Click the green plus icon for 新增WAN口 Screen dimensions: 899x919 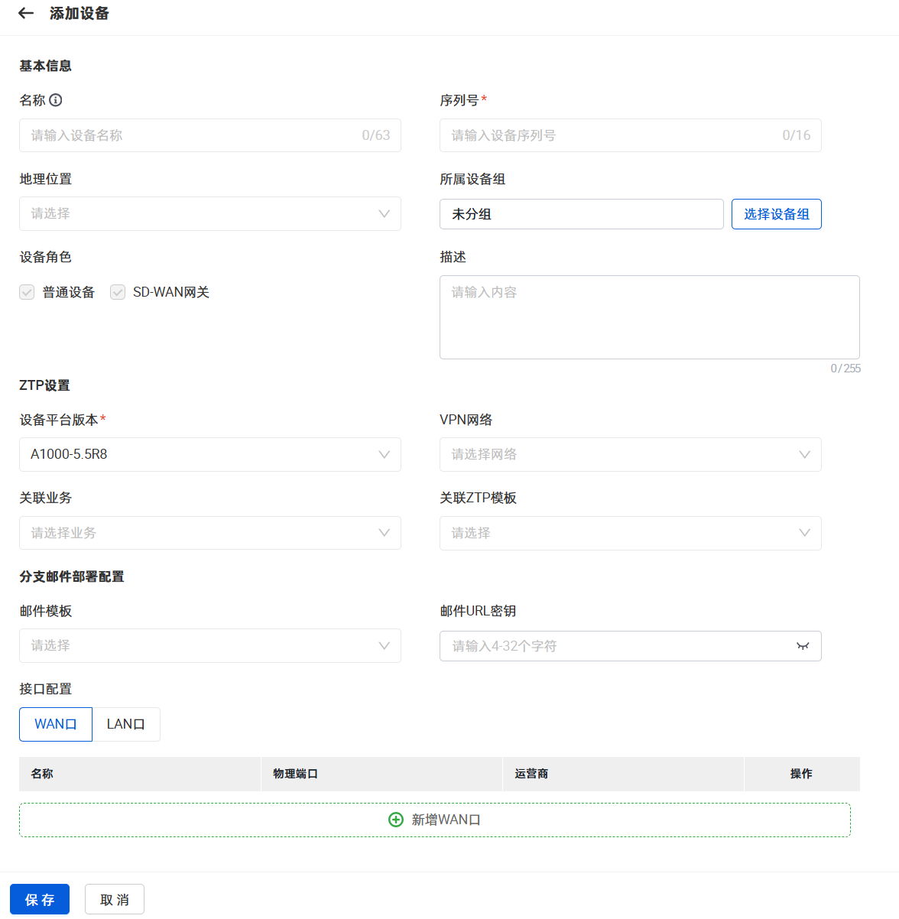(x=396, y=820)
